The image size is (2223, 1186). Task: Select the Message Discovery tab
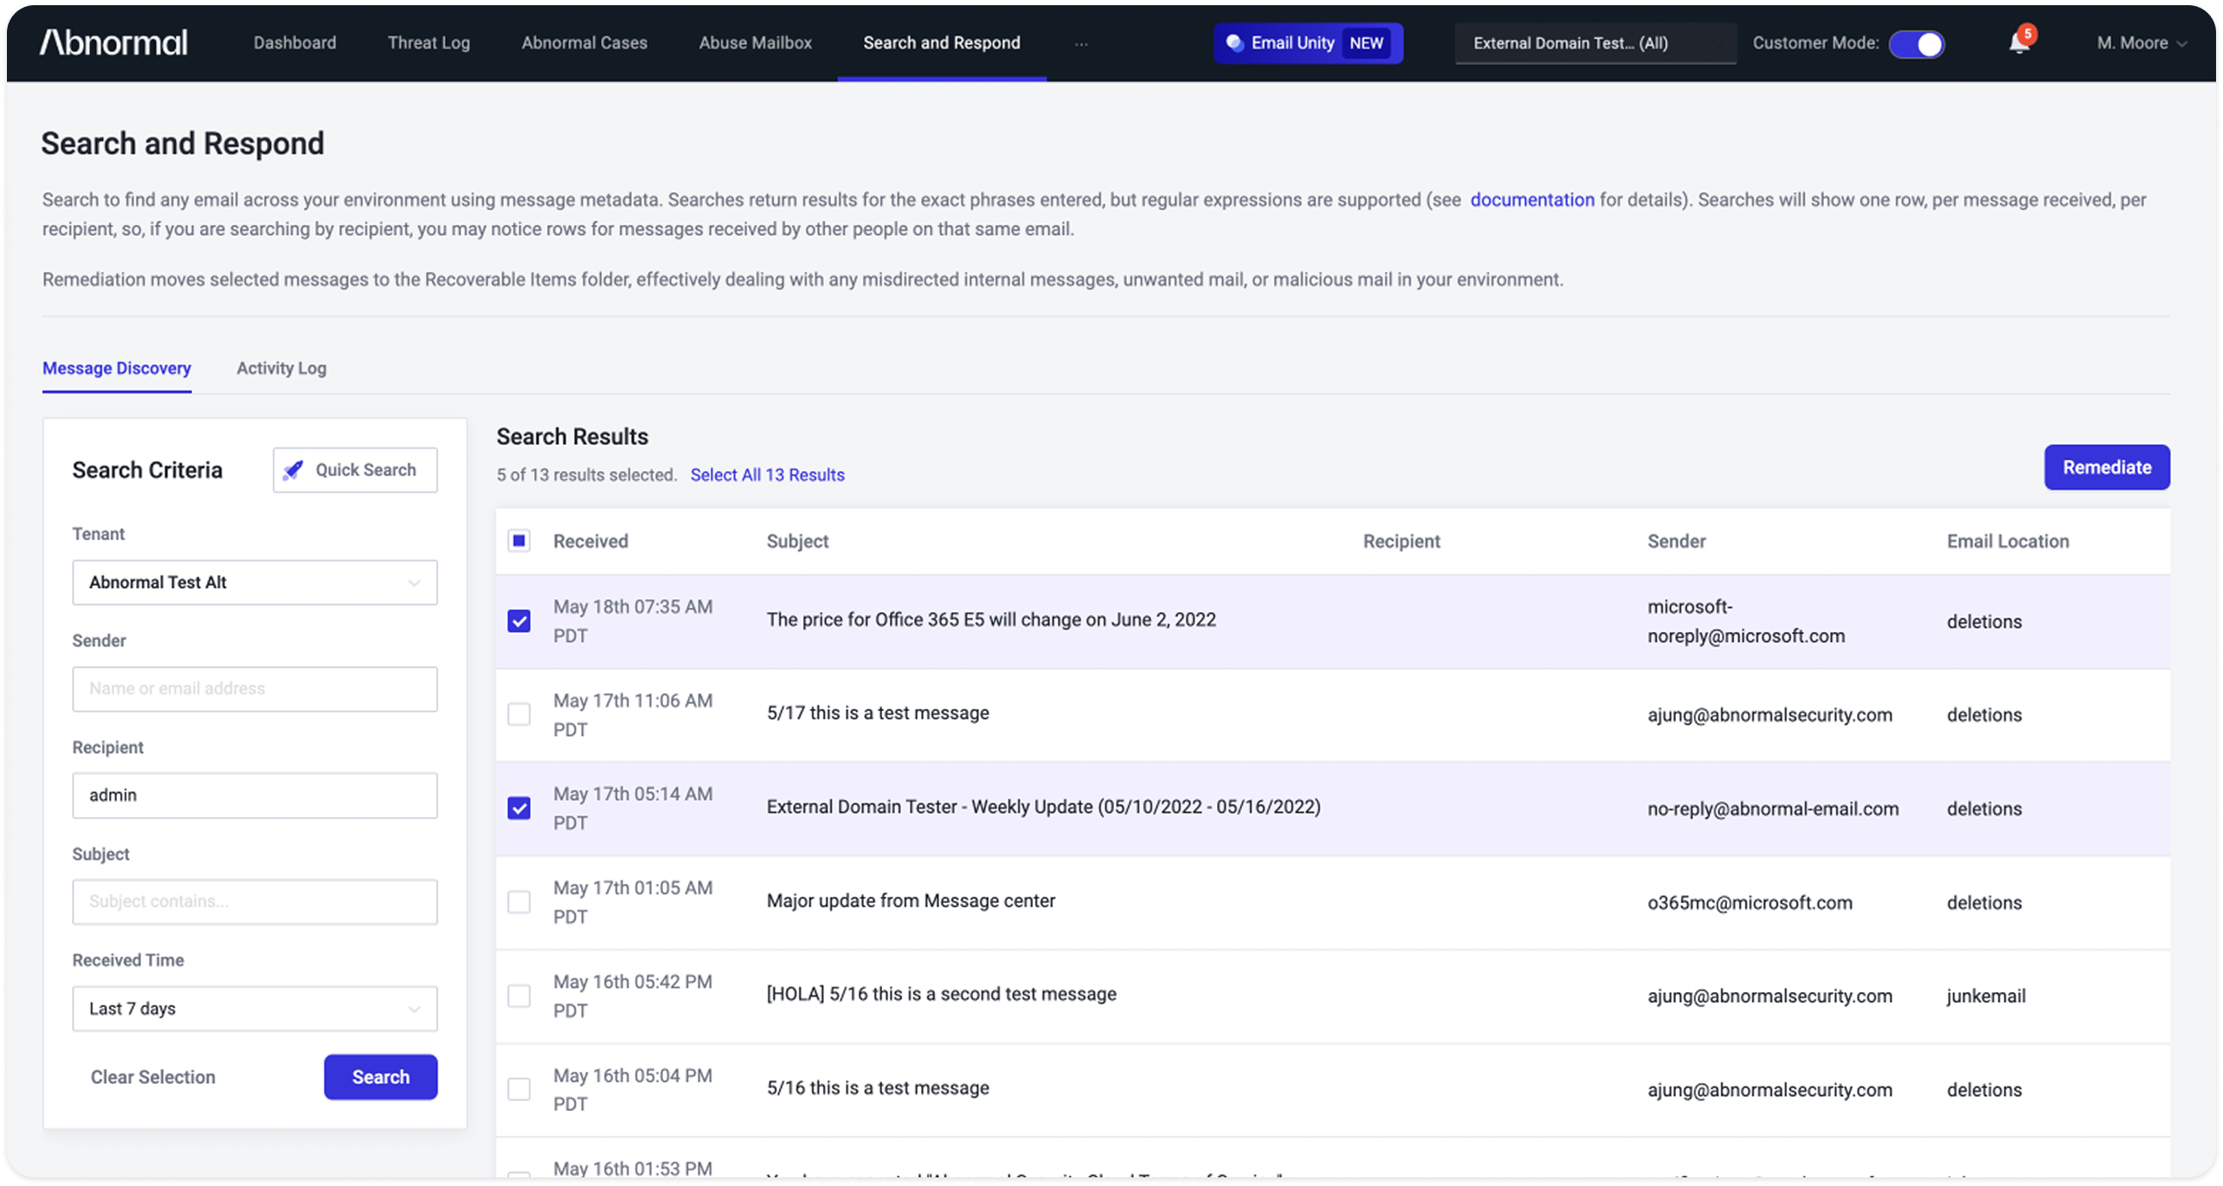click(117, 368)
